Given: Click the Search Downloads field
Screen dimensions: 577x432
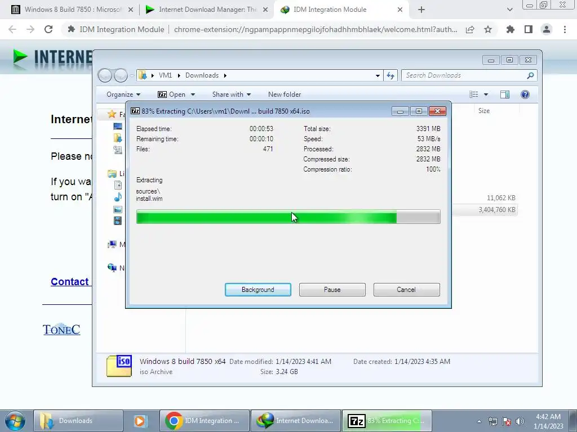Looking at the screenshot, I should [469, 75].
